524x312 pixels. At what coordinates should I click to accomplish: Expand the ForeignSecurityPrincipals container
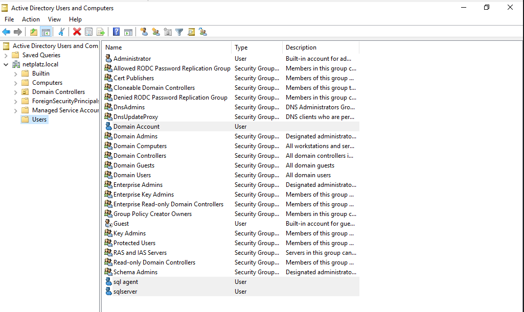point(15,102)
